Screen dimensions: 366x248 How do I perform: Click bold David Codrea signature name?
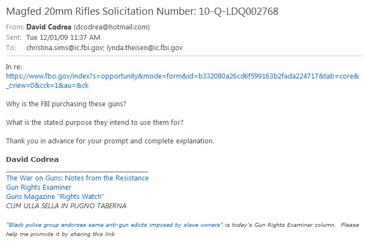click(x=32, y=160)
